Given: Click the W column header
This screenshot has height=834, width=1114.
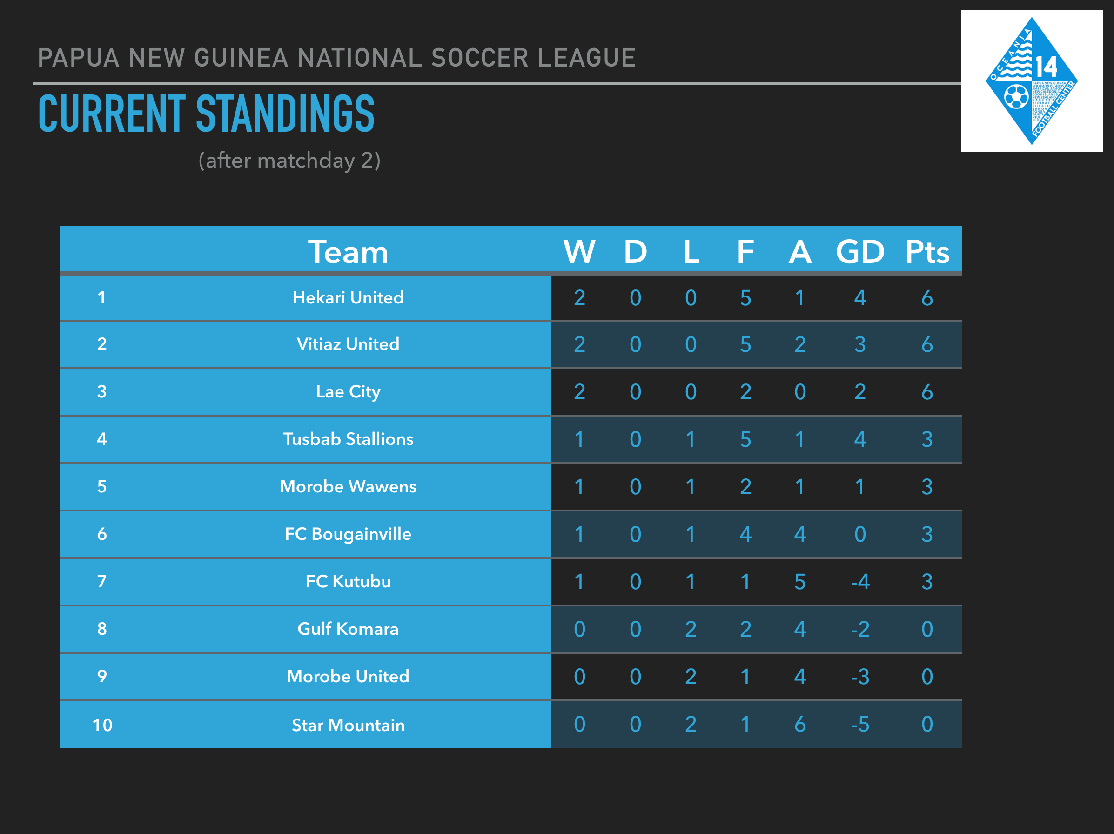Looking at the screenshot, I should [579, 251].
